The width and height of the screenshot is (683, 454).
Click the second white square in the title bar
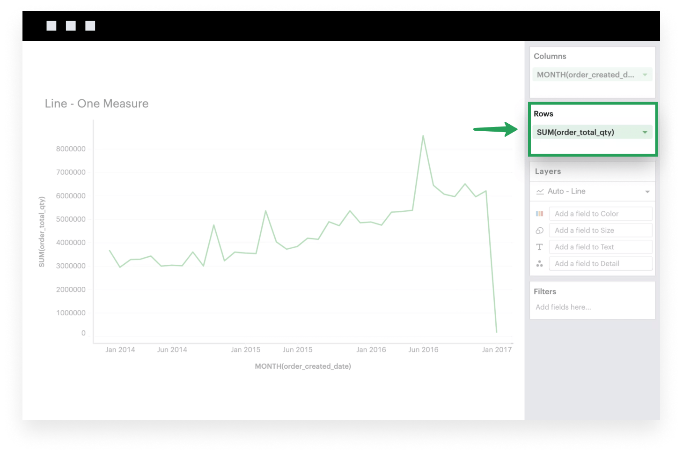point(71,26)
